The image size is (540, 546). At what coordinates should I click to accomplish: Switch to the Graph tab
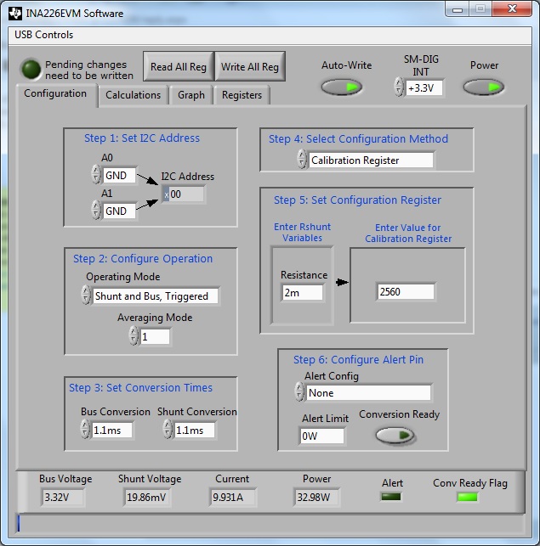(191, 95)
